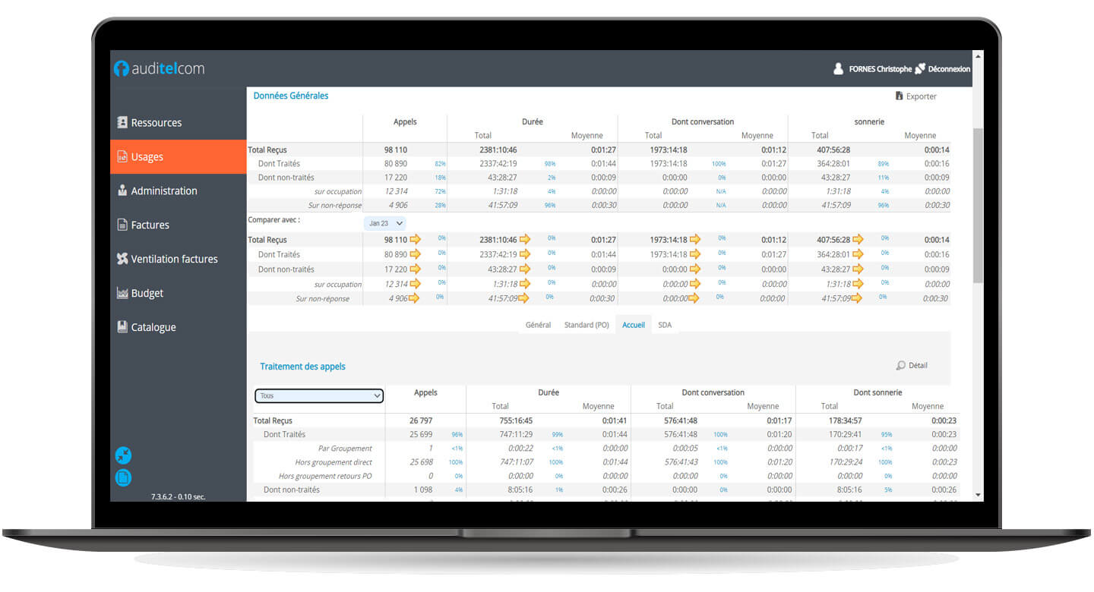This screenshot has height=592, width=1094.
Task: Open the Jan 23 comparison dropdown
Action: (x=385, y=223)
